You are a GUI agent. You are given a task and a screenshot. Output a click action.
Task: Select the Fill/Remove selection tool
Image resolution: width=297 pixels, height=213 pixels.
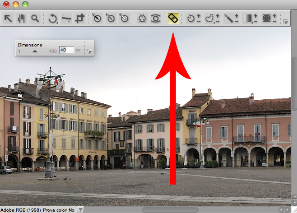click(x=266, y=19)
